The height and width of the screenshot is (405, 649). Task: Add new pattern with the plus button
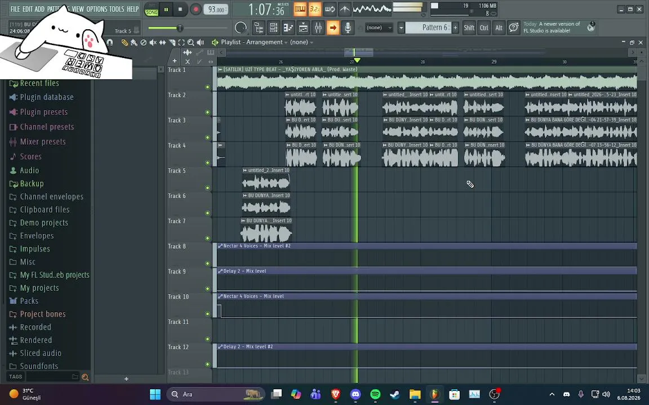[455, 28]
